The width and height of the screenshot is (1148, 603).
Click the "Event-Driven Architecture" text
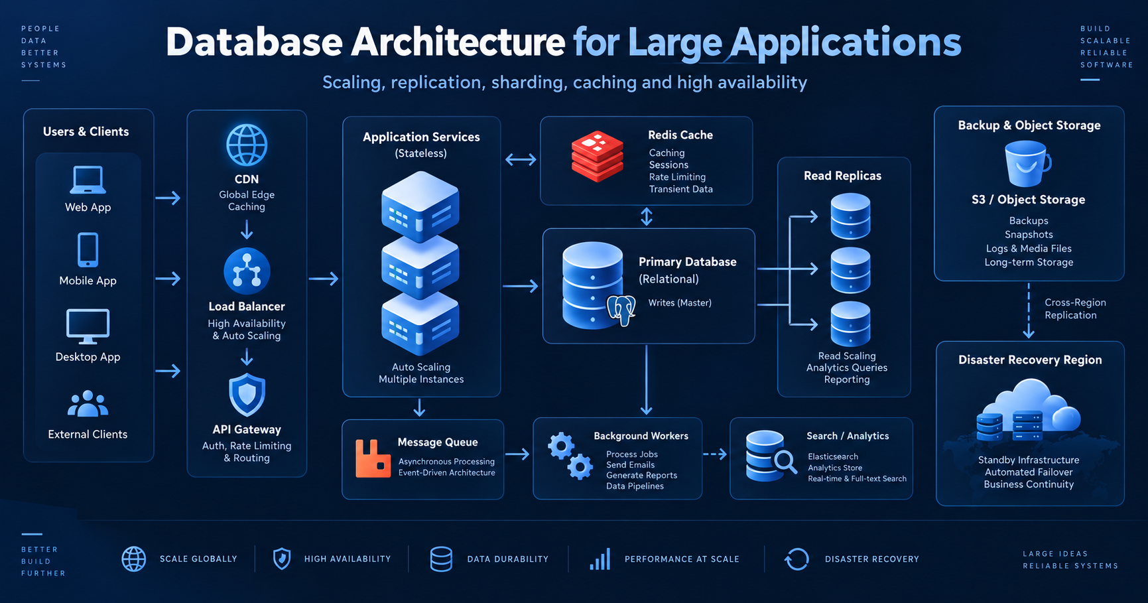coord(446,473)
